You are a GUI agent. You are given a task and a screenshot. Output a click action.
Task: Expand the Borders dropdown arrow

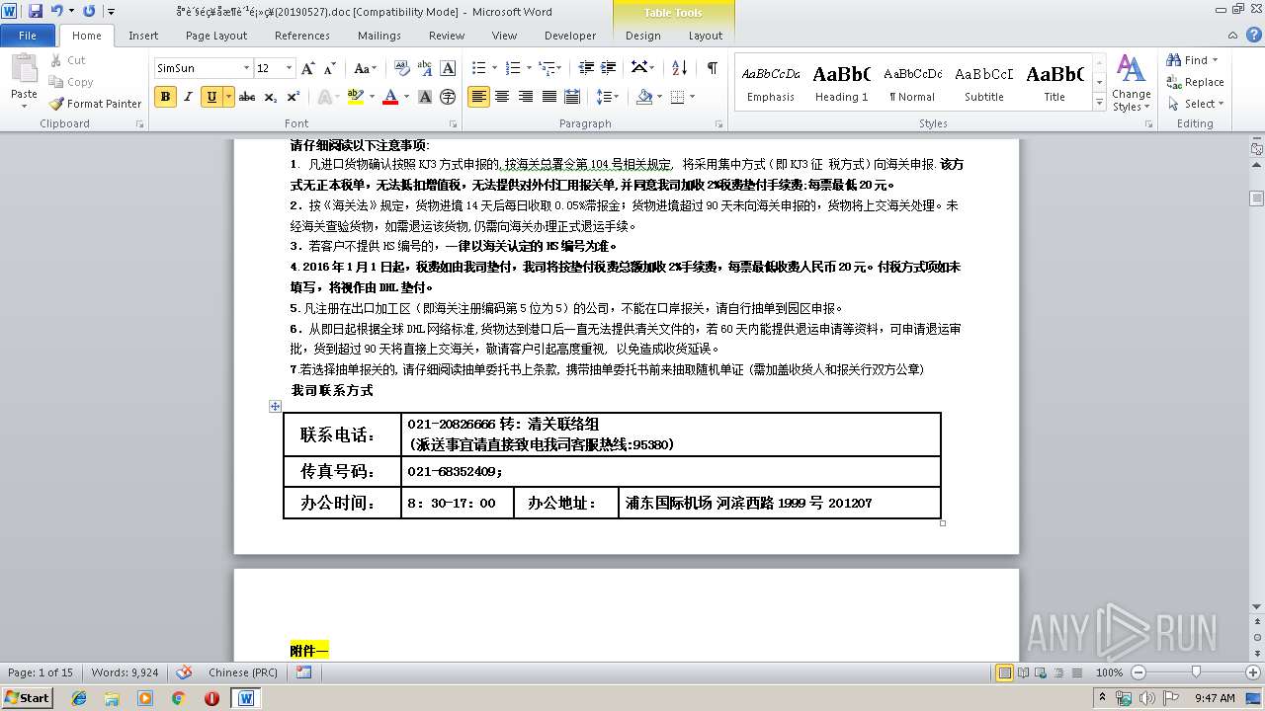(x=692, y=97)
